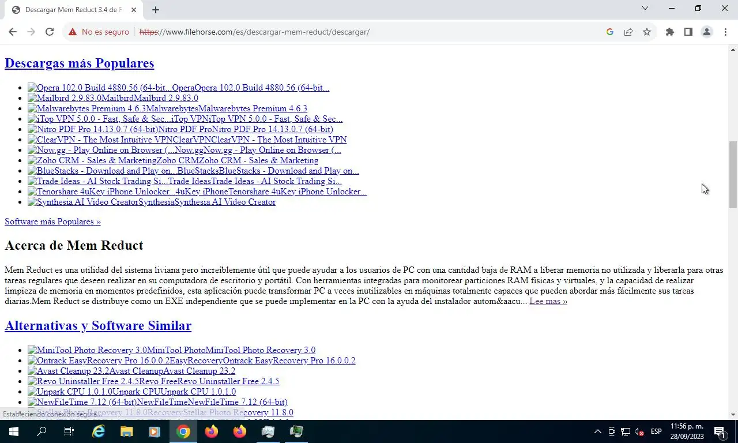738x443 pixels.
Task: Reload the FileHorse page
Action: [50, 32]
